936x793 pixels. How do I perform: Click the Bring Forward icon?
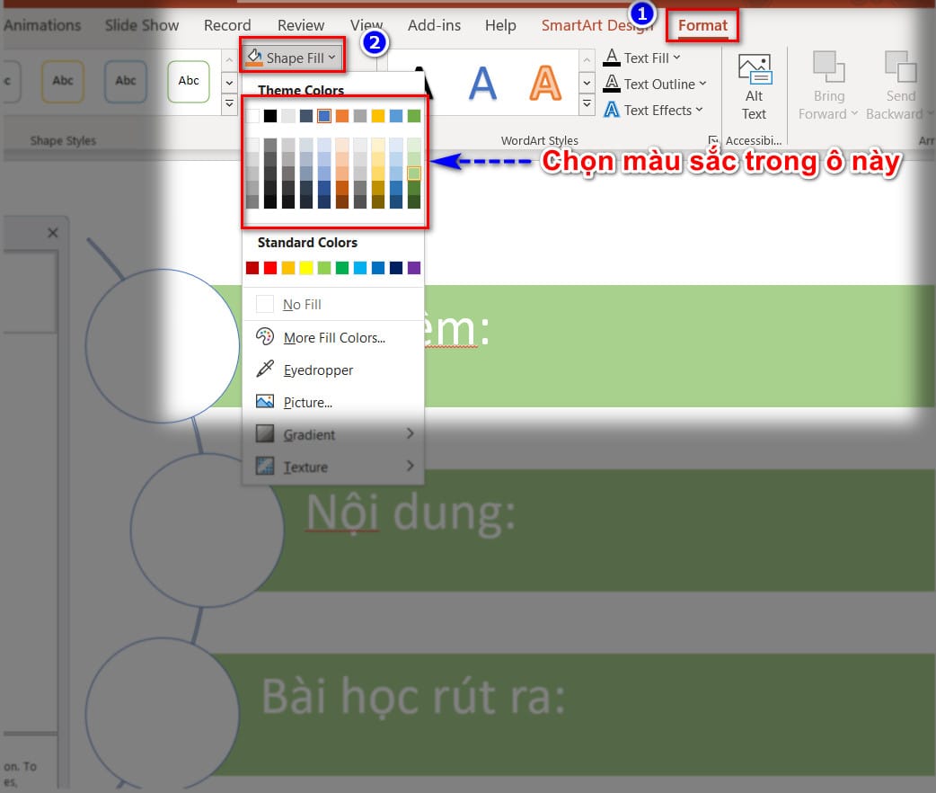828,67
